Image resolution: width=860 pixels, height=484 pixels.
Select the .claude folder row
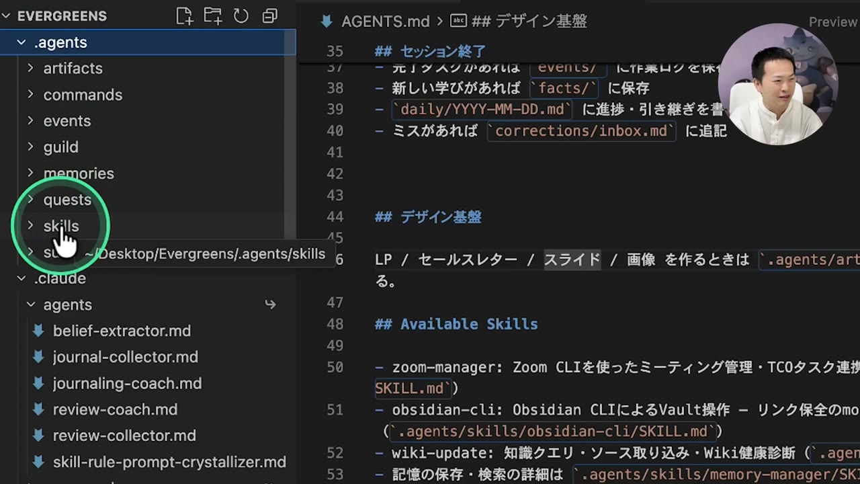pyautogui.click(x=148, y=278)
